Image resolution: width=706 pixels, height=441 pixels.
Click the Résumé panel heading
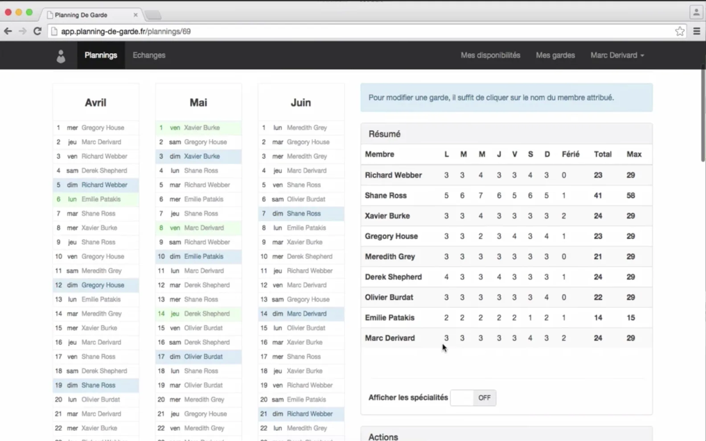point(385,134)
